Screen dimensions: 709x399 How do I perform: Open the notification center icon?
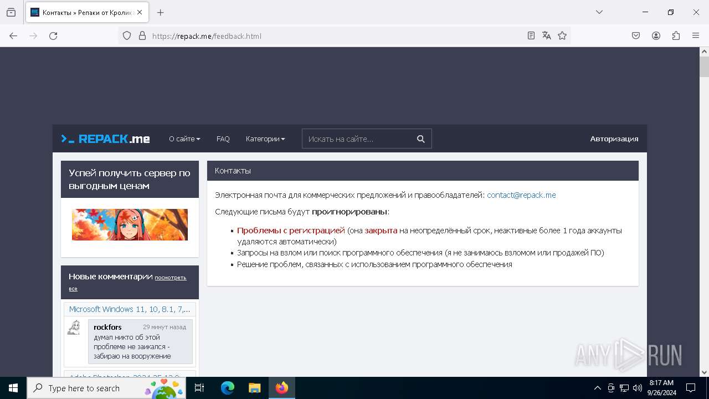691,388
